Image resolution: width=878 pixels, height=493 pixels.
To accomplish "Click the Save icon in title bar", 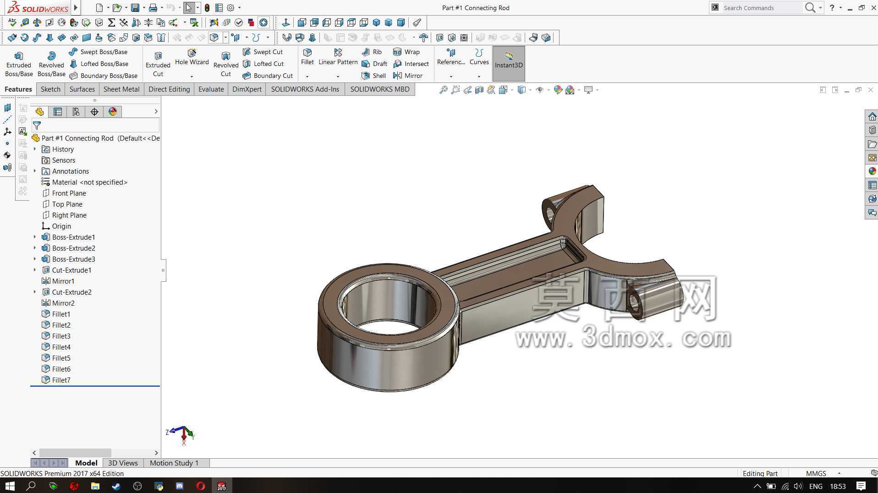I will click(x=135, y=8).
